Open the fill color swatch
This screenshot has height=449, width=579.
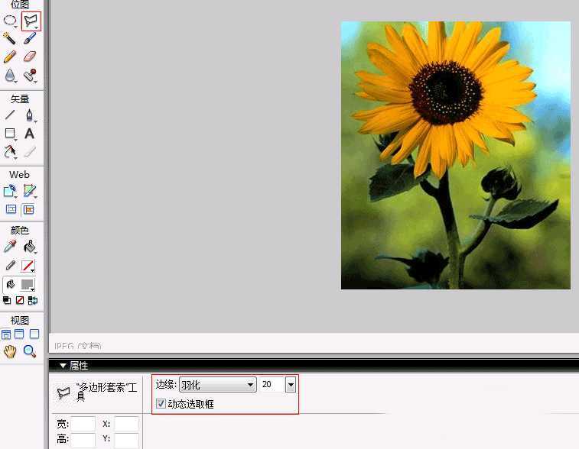[x=28, y=284]
